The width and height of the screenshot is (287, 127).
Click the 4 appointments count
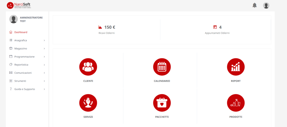[220, 27]
